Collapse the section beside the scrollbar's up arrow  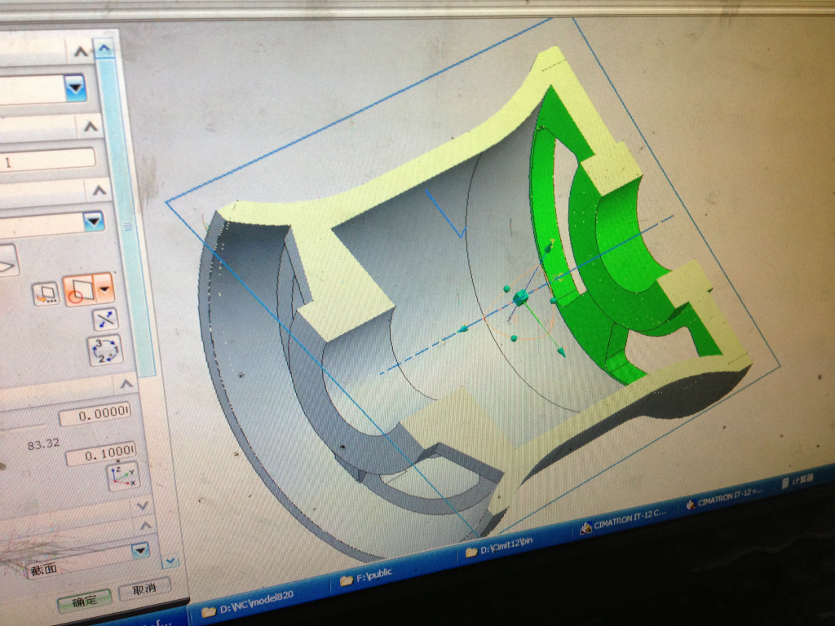coord(81,51)
